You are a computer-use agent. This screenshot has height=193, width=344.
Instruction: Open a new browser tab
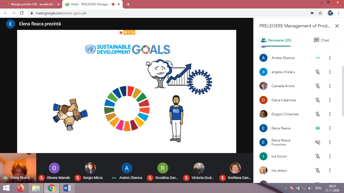[128, 4]
